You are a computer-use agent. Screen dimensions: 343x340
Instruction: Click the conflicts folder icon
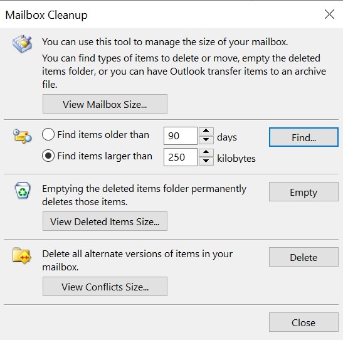coord(22,255)
